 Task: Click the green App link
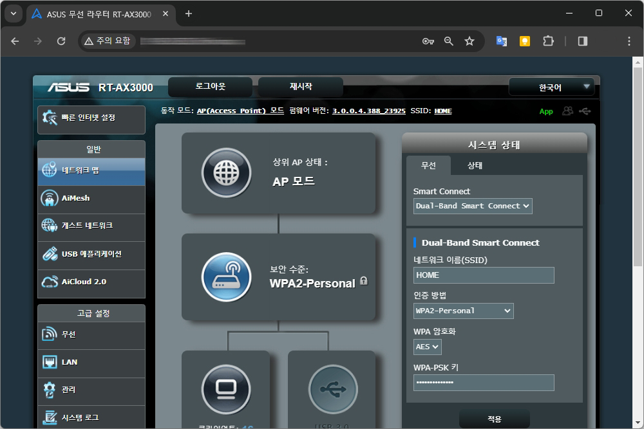(x=546, y=111)
